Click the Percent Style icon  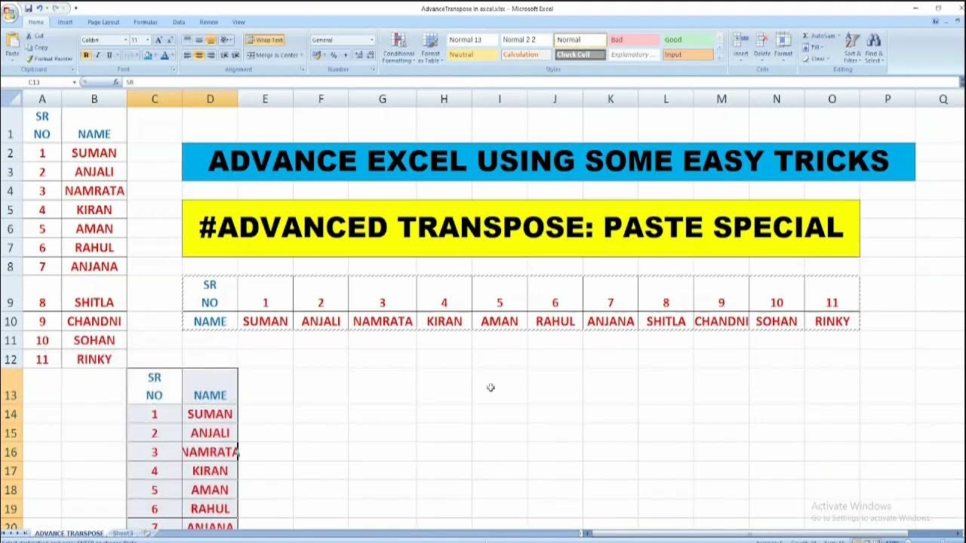tap(334, 55)
